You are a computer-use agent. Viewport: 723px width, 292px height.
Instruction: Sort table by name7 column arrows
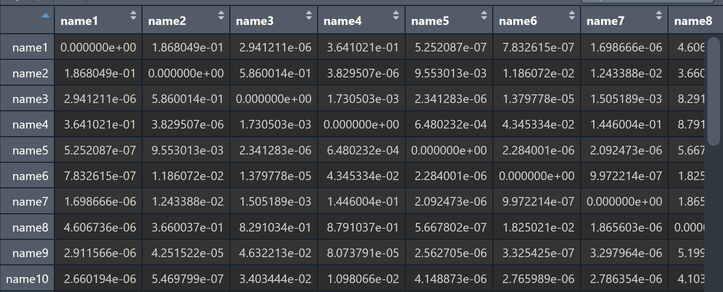659,15
